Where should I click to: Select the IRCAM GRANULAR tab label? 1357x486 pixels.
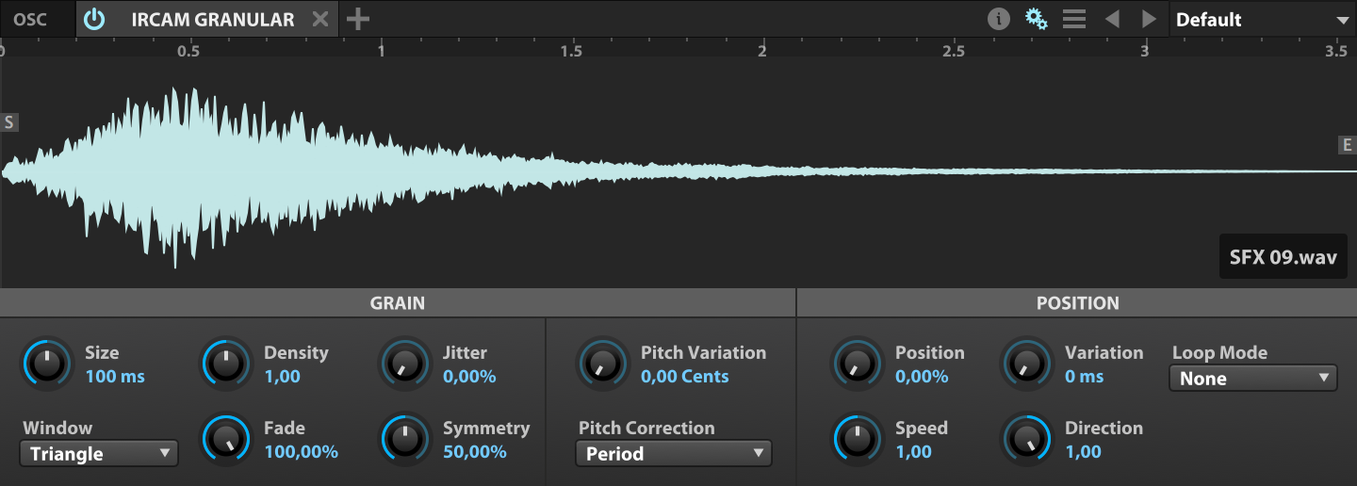213,20
